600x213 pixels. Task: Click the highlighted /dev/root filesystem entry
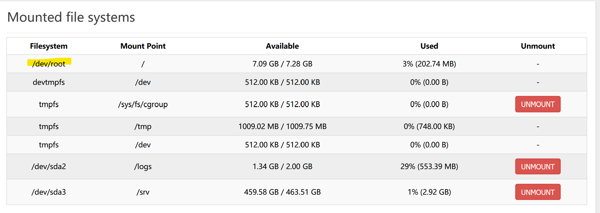[49, 64]
